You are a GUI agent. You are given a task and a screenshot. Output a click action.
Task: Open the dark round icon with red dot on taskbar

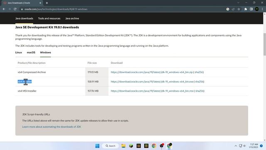162,145
